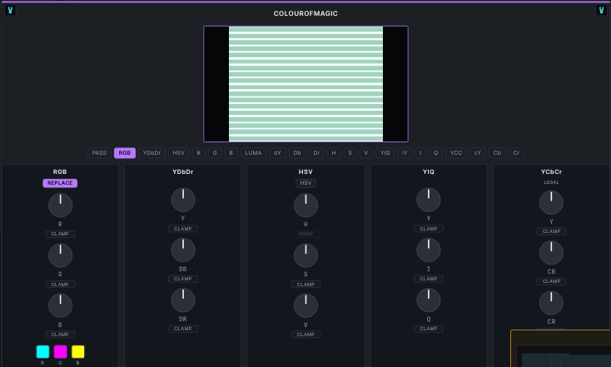
Task: Toggle CLAMP under the RGB R knob
Action: click(x=61, y=234)
